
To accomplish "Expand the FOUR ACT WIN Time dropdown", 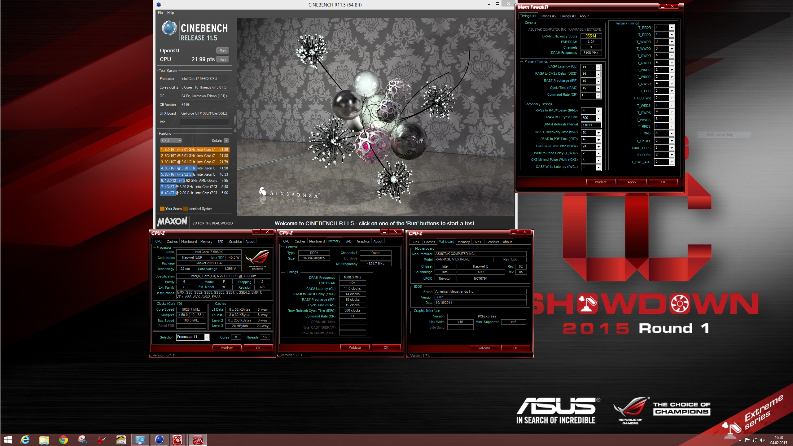I will click(598, 146).
